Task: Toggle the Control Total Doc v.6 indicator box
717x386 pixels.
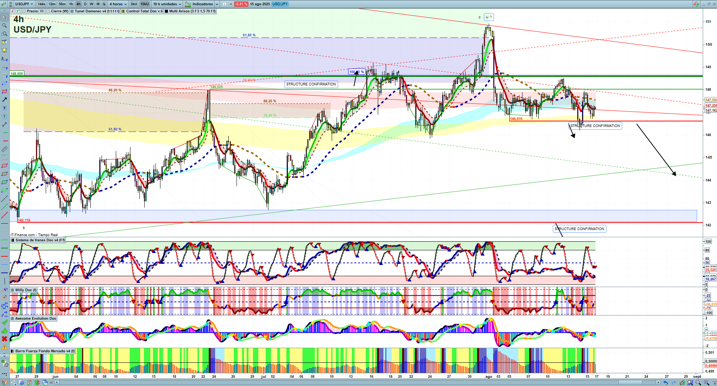Action: pyautogui.click(x=123, y=11)
